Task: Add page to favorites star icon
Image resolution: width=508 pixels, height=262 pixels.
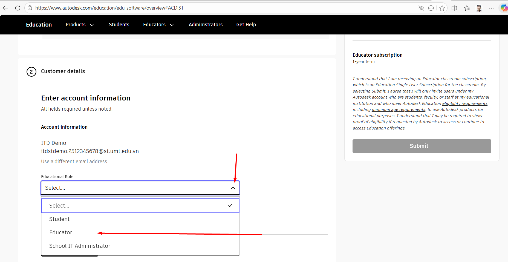Action: coord(442,8)
